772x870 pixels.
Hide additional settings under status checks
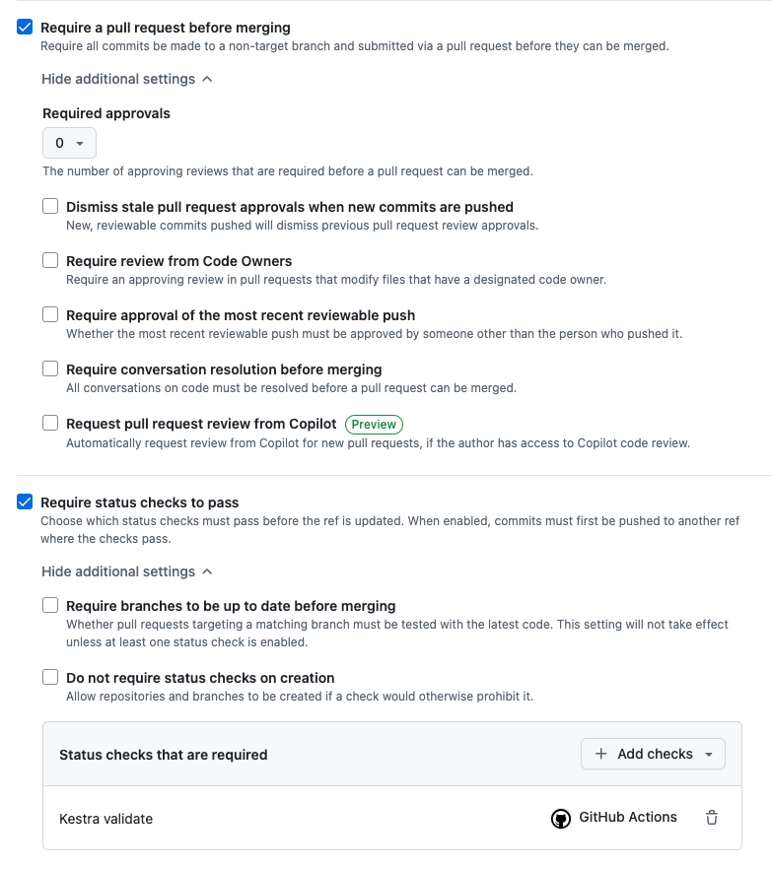click(126, 571)
